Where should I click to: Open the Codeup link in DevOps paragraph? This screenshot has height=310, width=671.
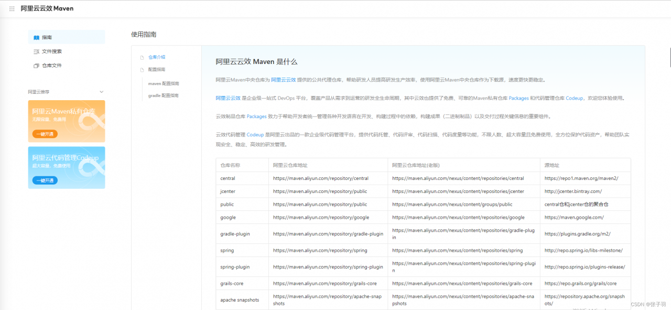point(574,98)
